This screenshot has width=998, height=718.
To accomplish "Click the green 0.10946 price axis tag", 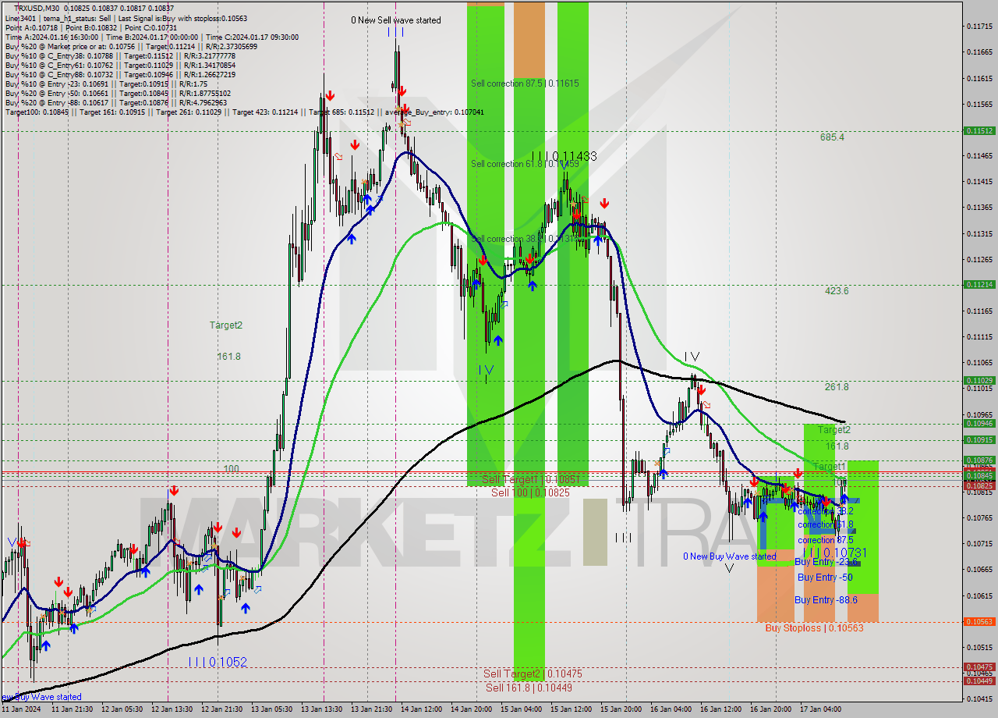I will 979,423.
